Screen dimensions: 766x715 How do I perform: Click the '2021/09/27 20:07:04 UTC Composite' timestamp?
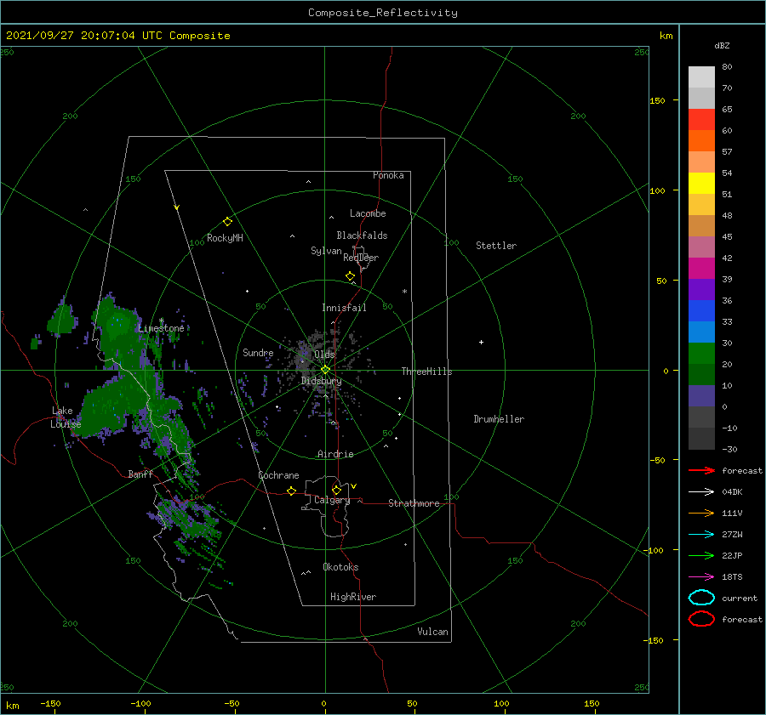click(x=118, y=36)
